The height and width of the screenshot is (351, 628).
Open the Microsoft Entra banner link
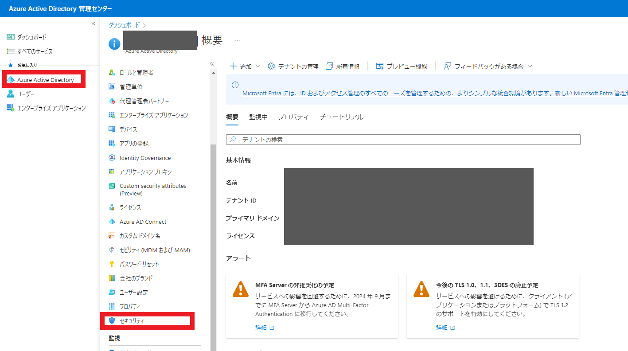point(435,94)
